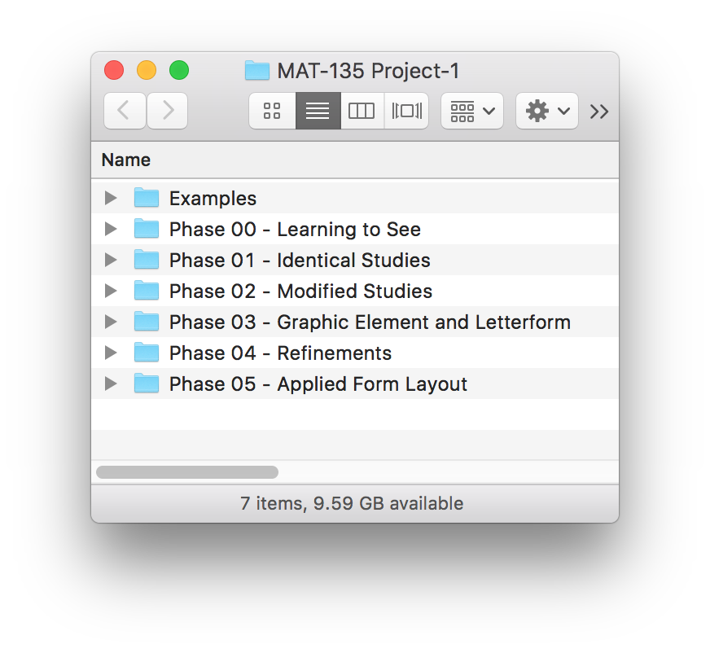The image size is (710, 653).
Task: Click the horizontal scrollbar thumb
Action: [x=187, y=472]
